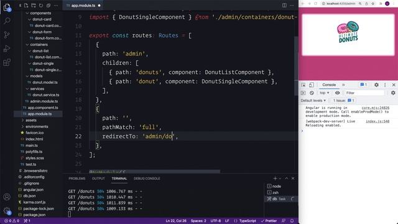This screenshot has width=398, height=224.
Task: Change indentation via Spaces: 2
Action: [x=198, y=221]
